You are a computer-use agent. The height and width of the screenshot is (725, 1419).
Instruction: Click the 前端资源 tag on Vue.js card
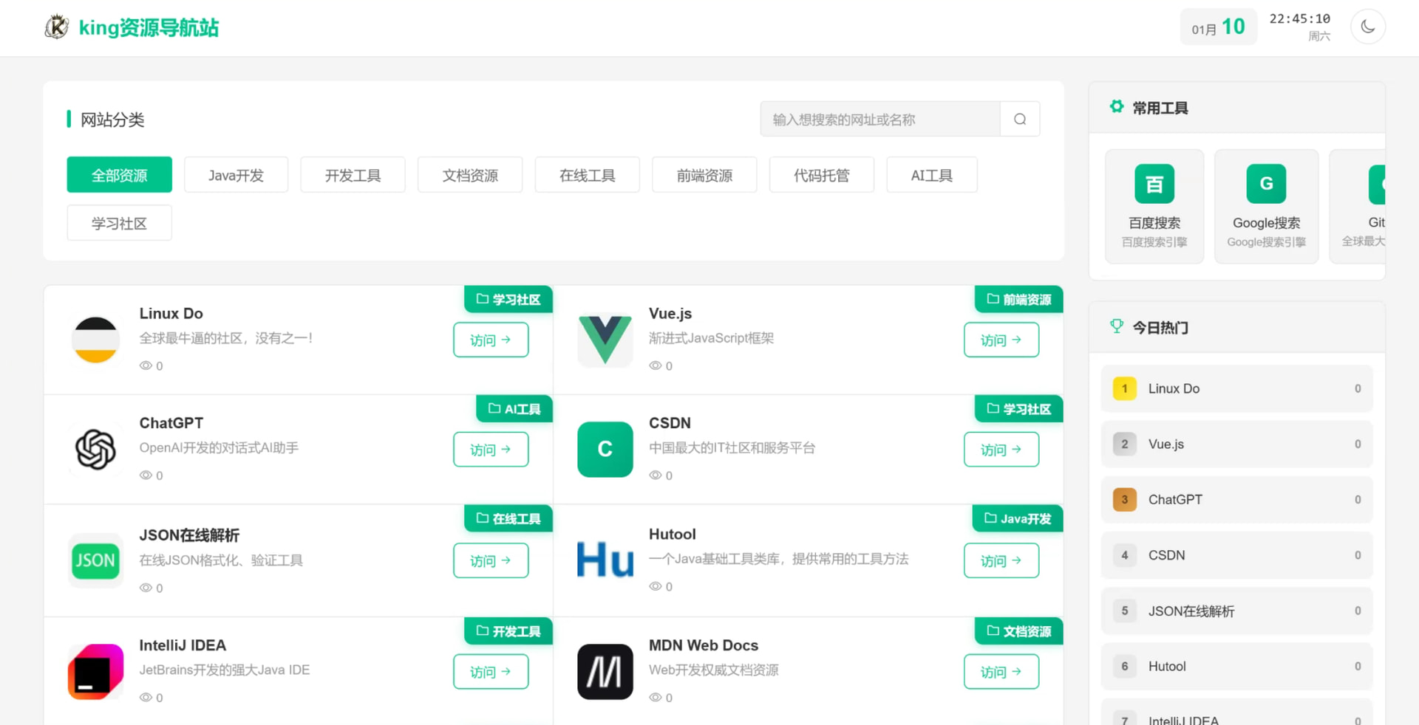tap(1018, 299)
